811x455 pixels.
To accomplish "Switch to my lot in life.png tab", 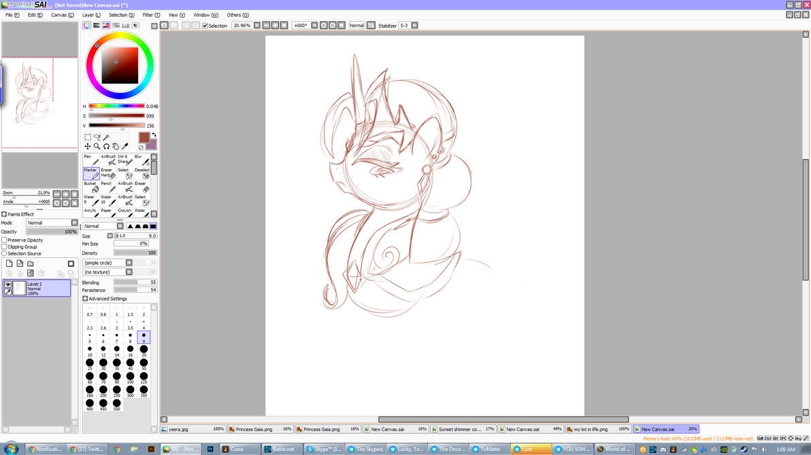I will tap(598, 429).
